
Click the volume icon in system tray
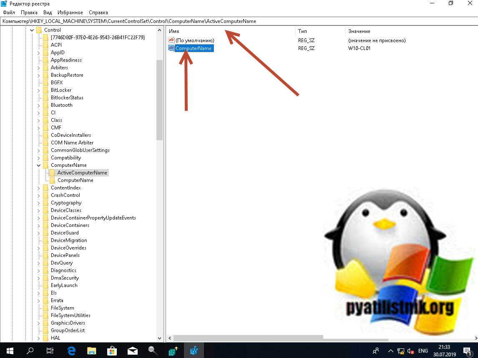click(410, 350)
